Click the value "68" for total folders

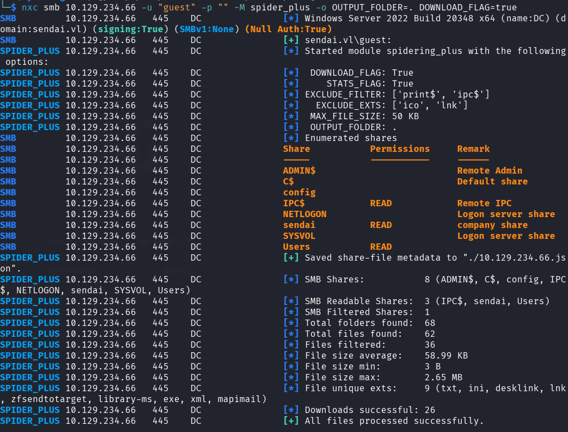(x=430, y=323)
